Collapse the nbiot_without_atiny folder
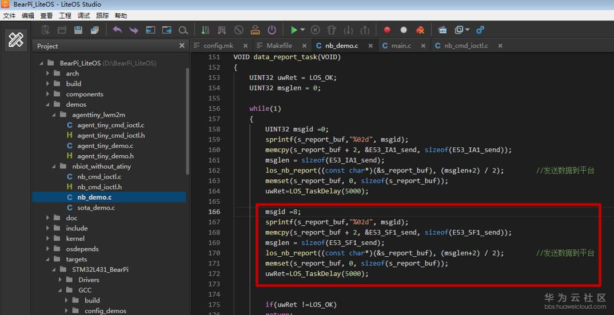Viewport: 614px width, 315px height. tap(54, 166)
